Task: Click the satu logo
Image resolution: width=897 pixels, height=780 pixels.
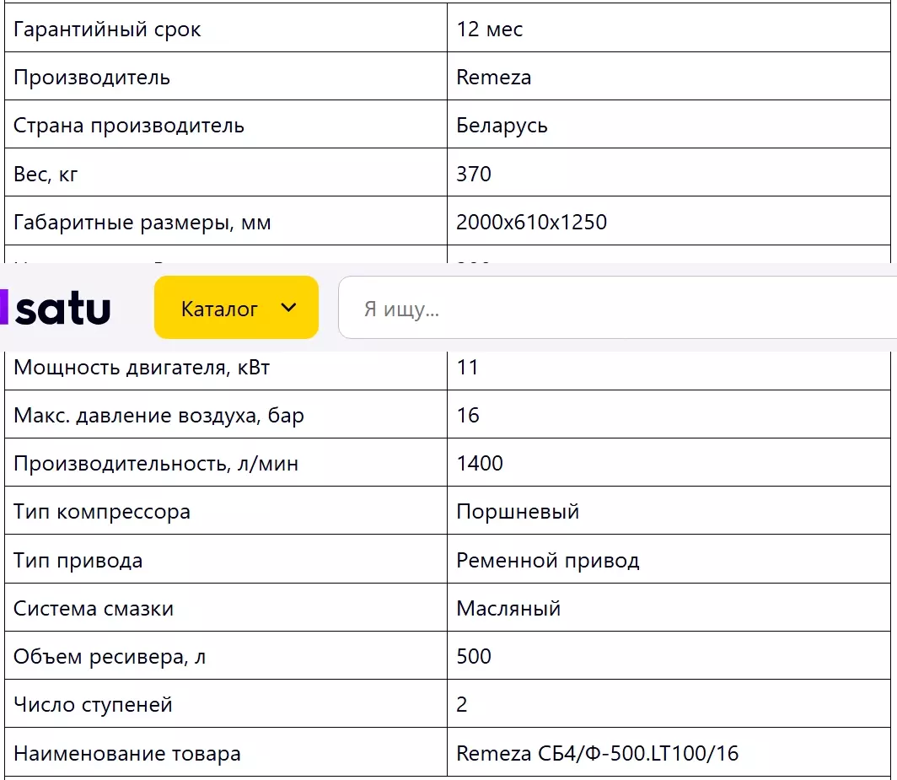Action: tap(56, 308)
